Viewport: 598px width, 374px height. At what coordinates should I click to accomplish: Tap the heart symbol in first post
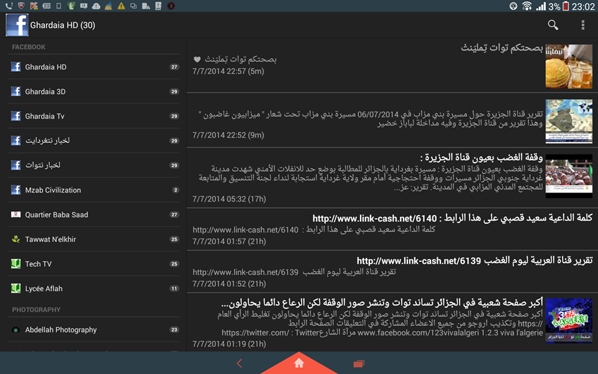pos(197,60)
